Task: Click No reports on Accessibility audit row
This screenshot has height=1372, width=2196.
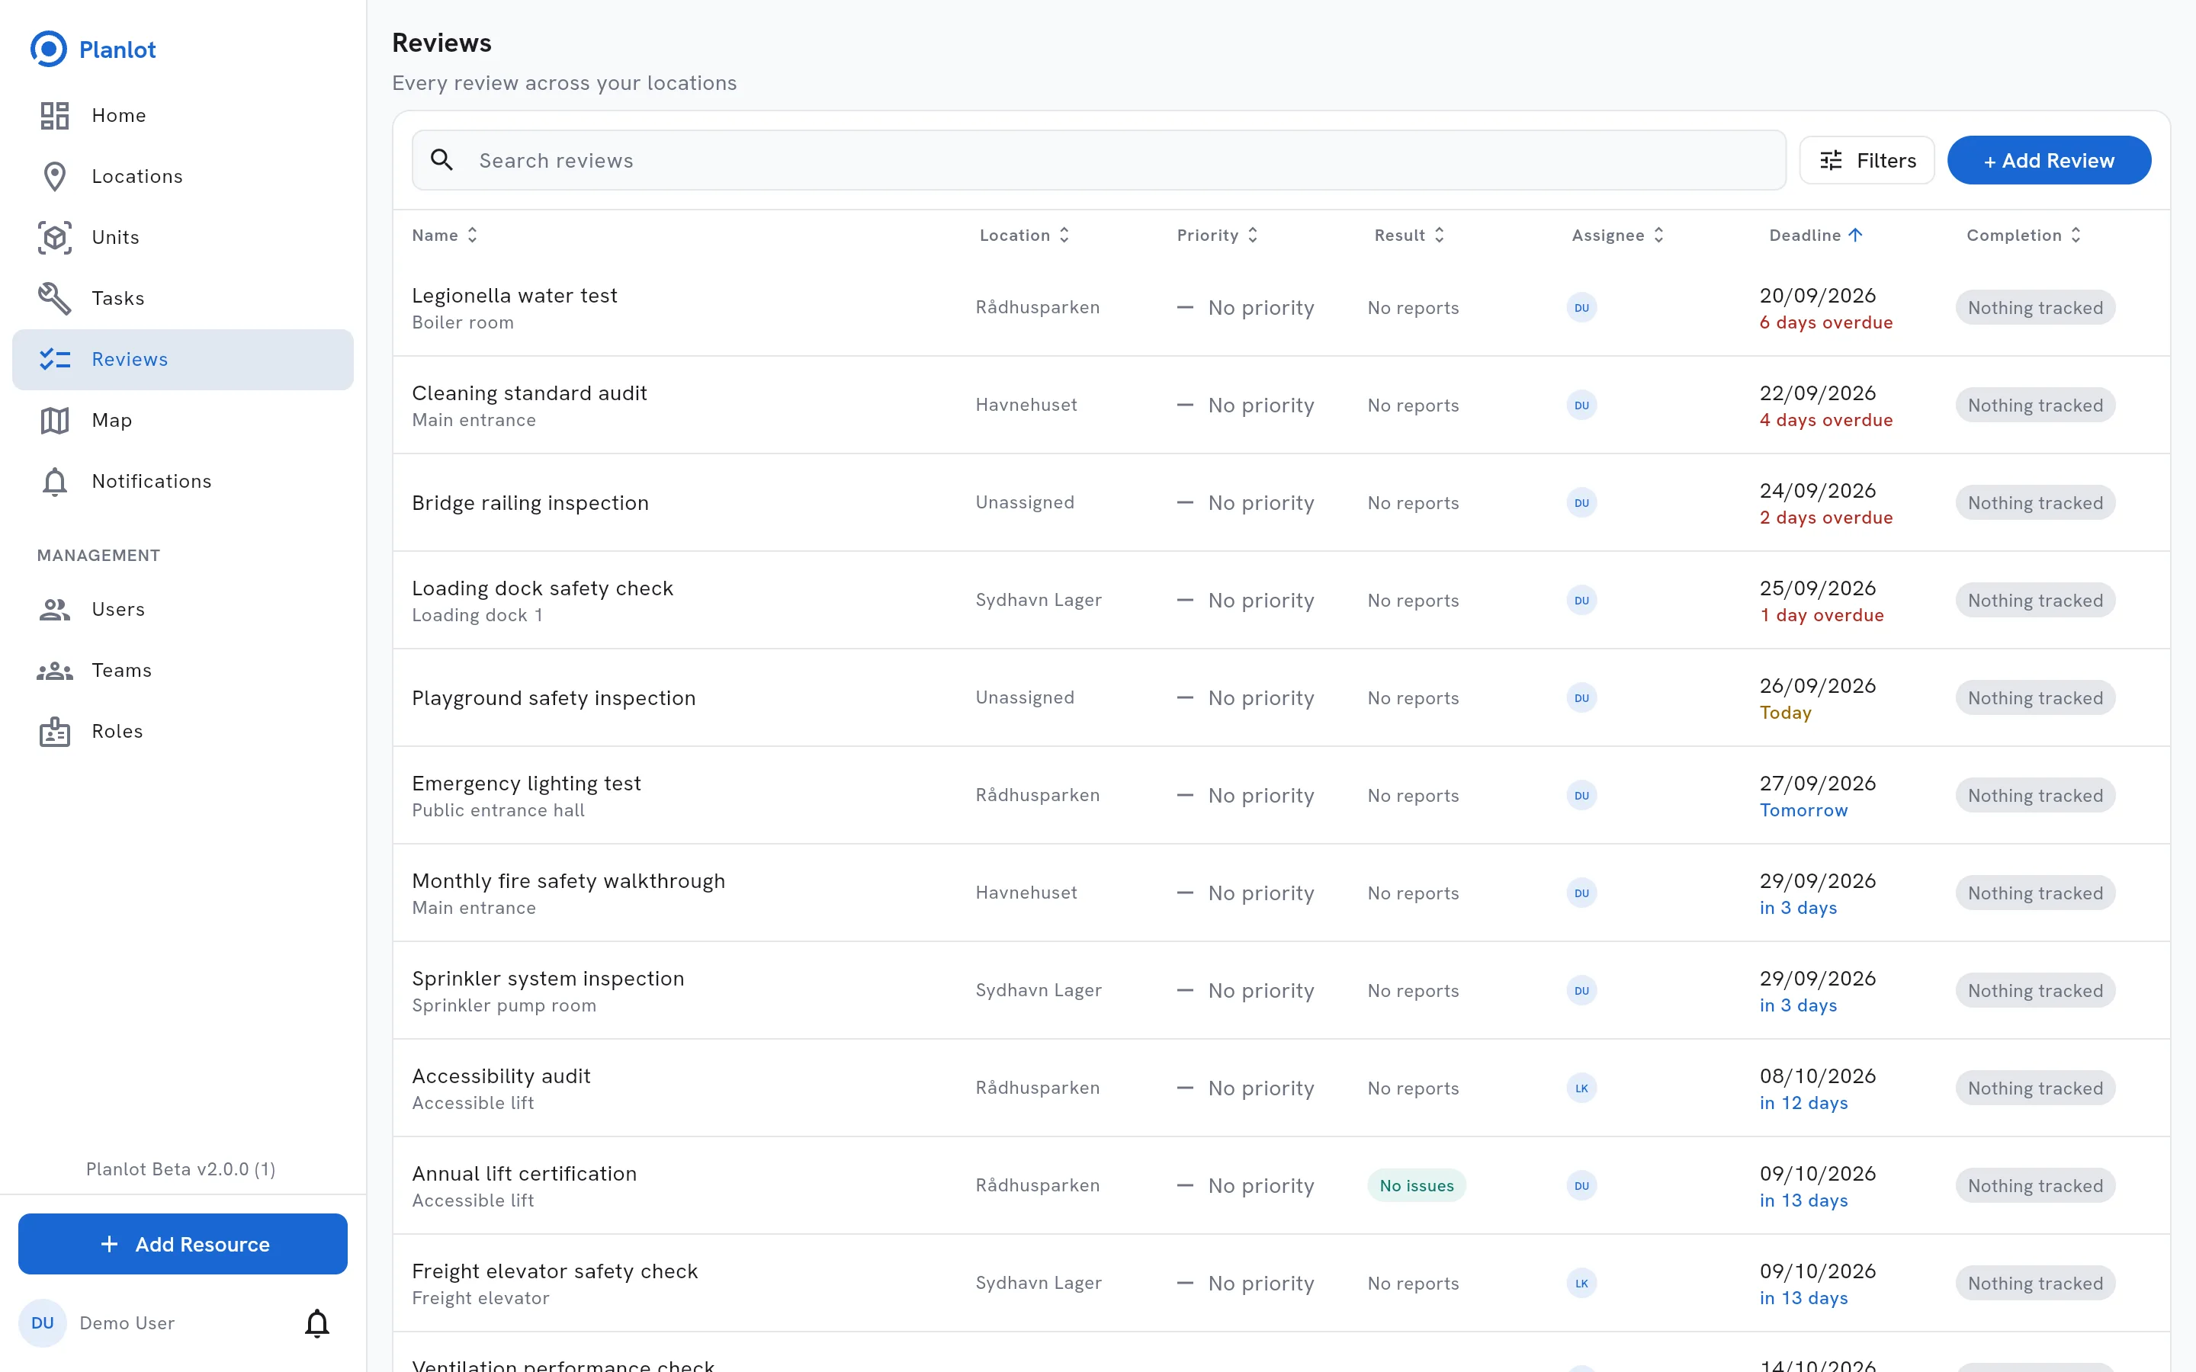Action: [x=1413, y=1088]
